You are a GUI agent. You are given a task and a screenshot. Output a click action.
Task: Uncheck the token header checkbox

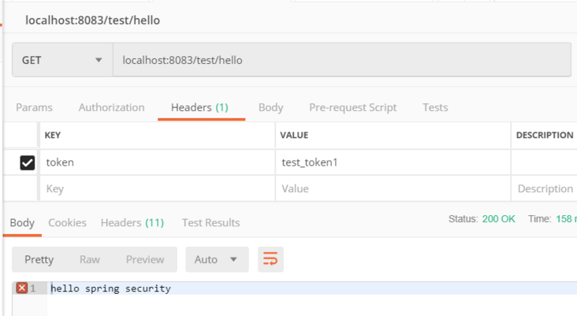[28, 162]
